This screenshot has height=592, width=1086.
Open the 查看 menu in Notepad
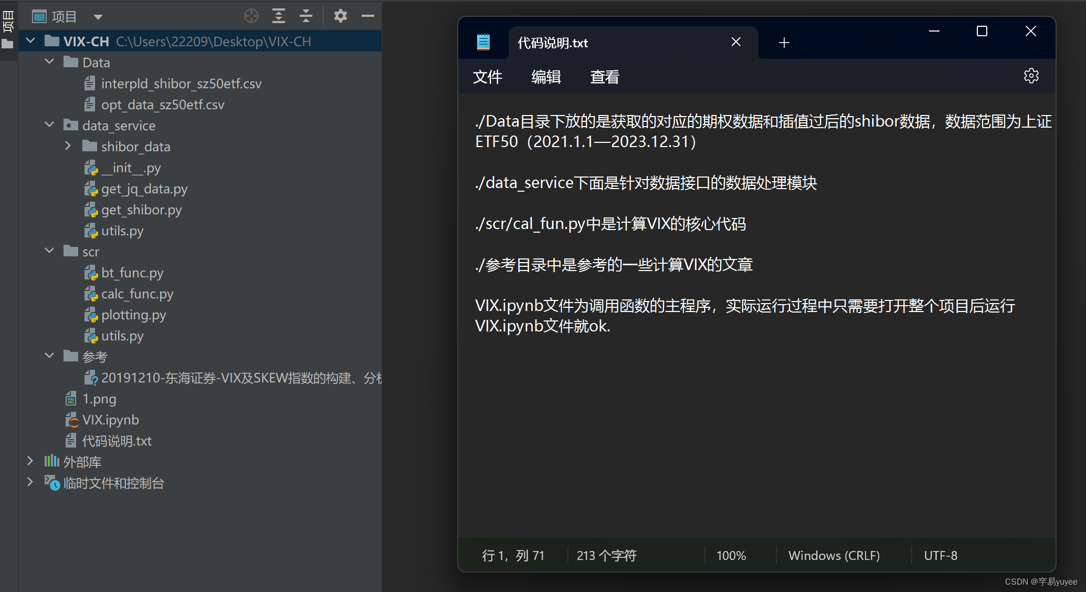[x=605, y=77]
